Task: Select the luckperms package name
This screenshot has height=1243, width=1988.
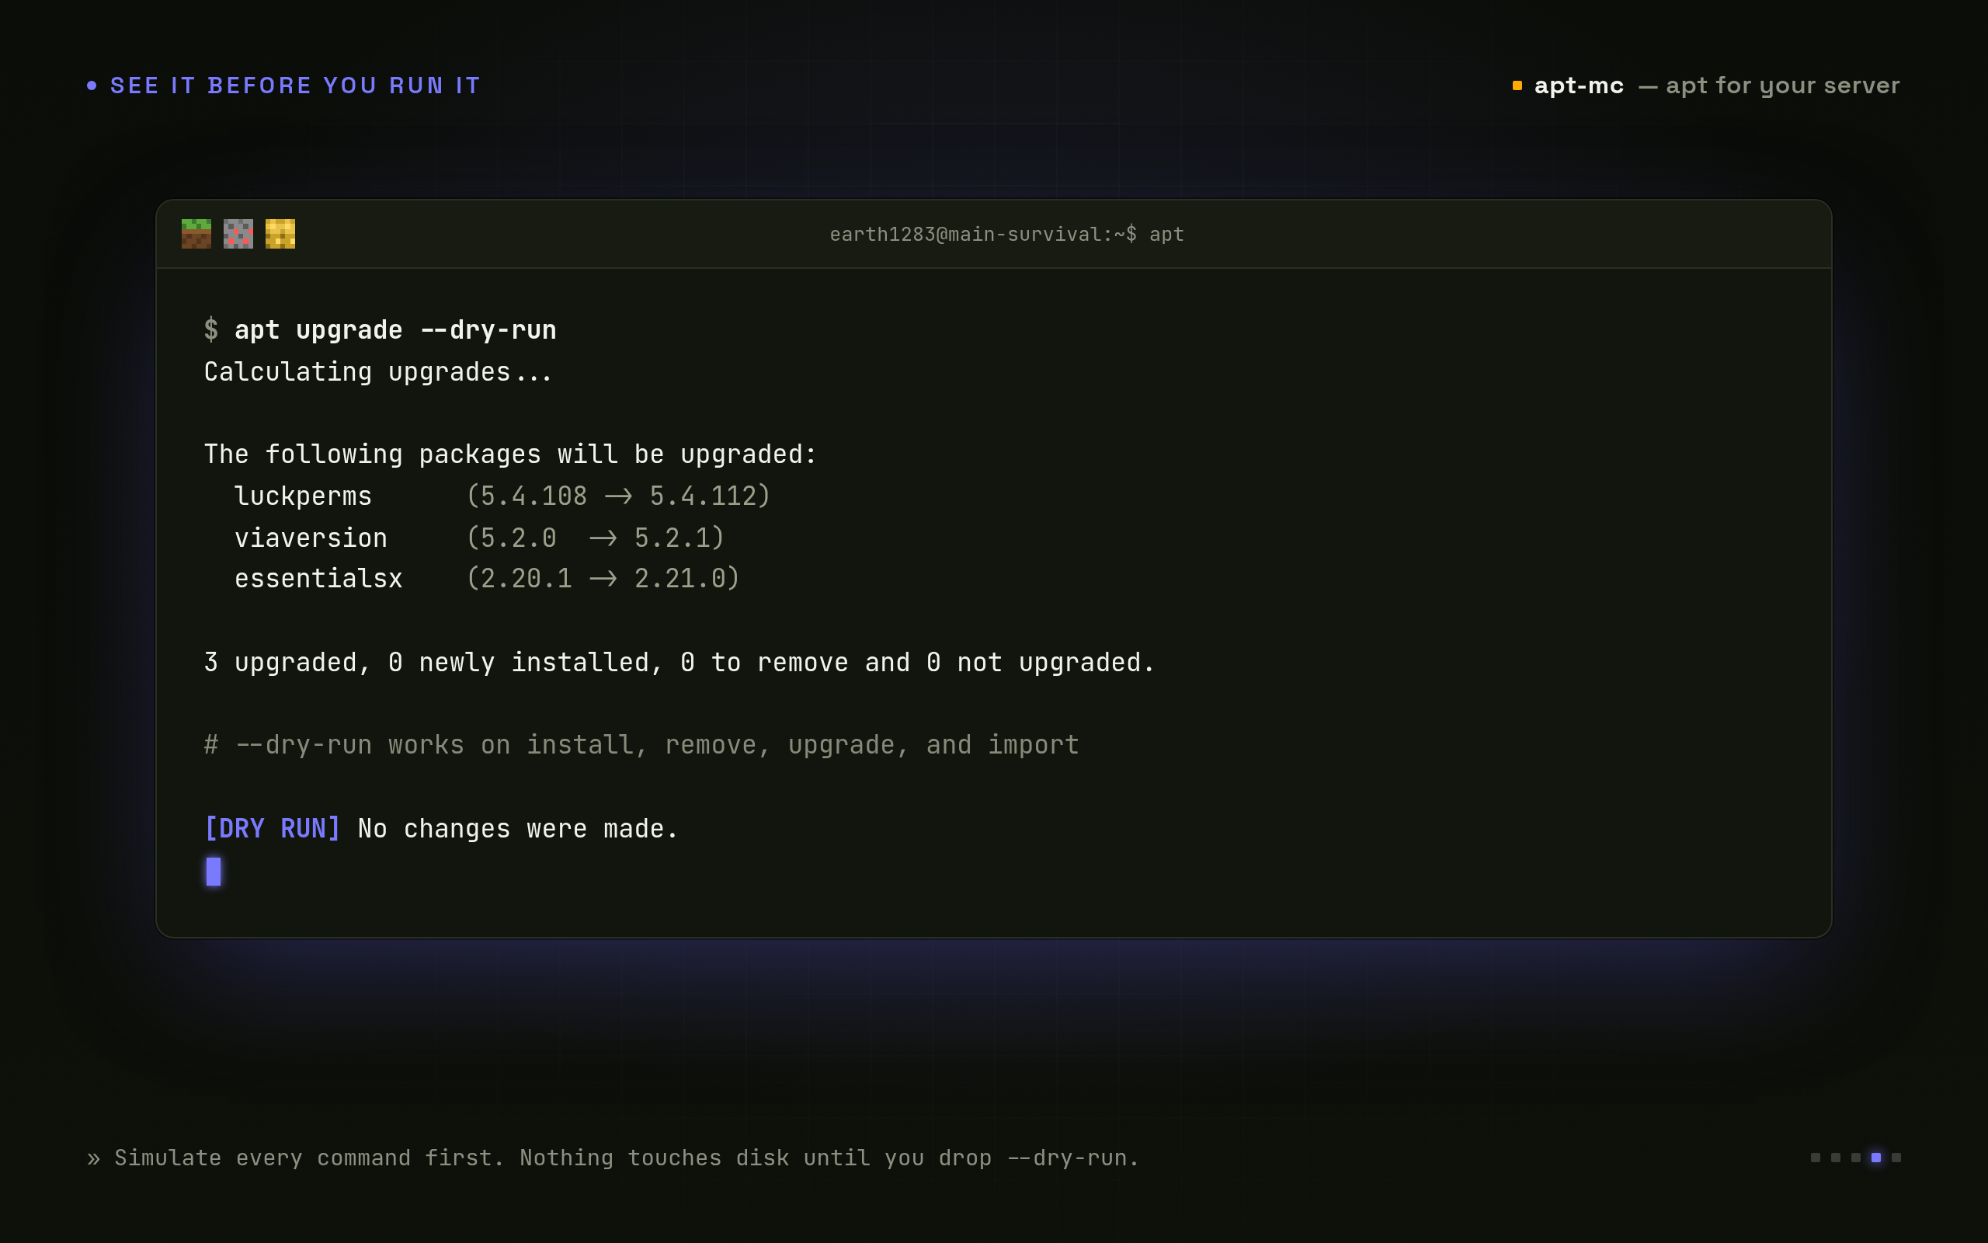Action: [x=303, y=496]
